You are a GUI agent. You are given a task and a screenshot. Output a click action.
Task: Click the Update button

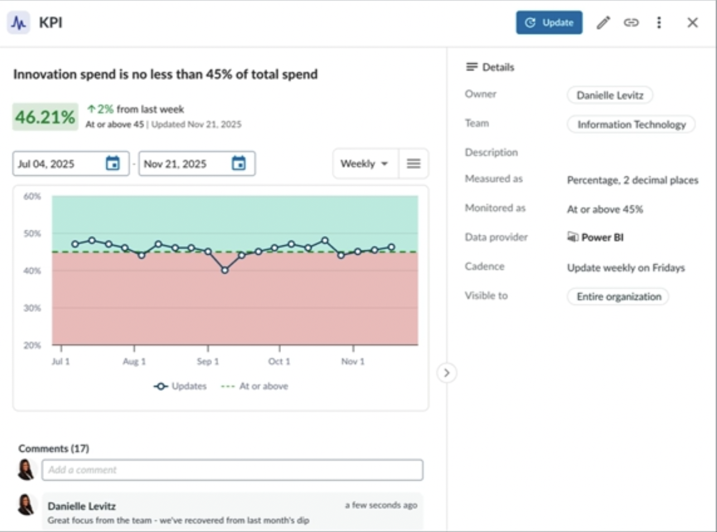pos(549,23)
